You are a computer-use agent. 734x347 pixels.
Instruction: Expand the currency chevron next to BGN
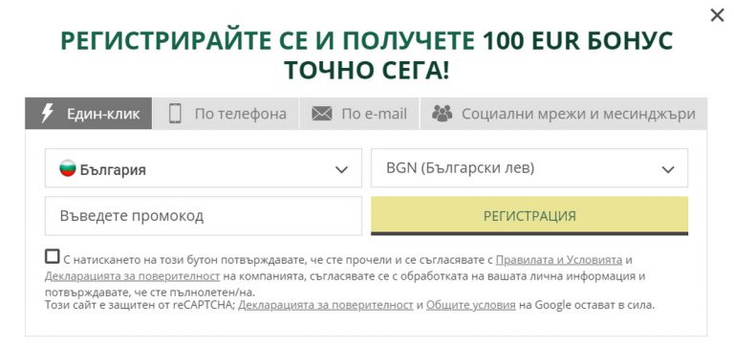click(667, 169)
